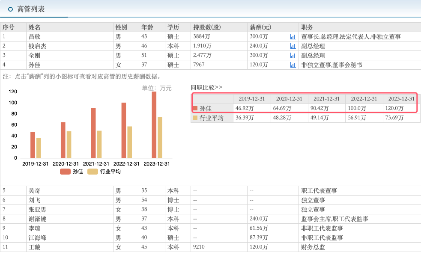Select the name 谢濠键 in row 8
The width and height of the screenshot is (421, 255).
pyautogui.click(x=37, y=219)
